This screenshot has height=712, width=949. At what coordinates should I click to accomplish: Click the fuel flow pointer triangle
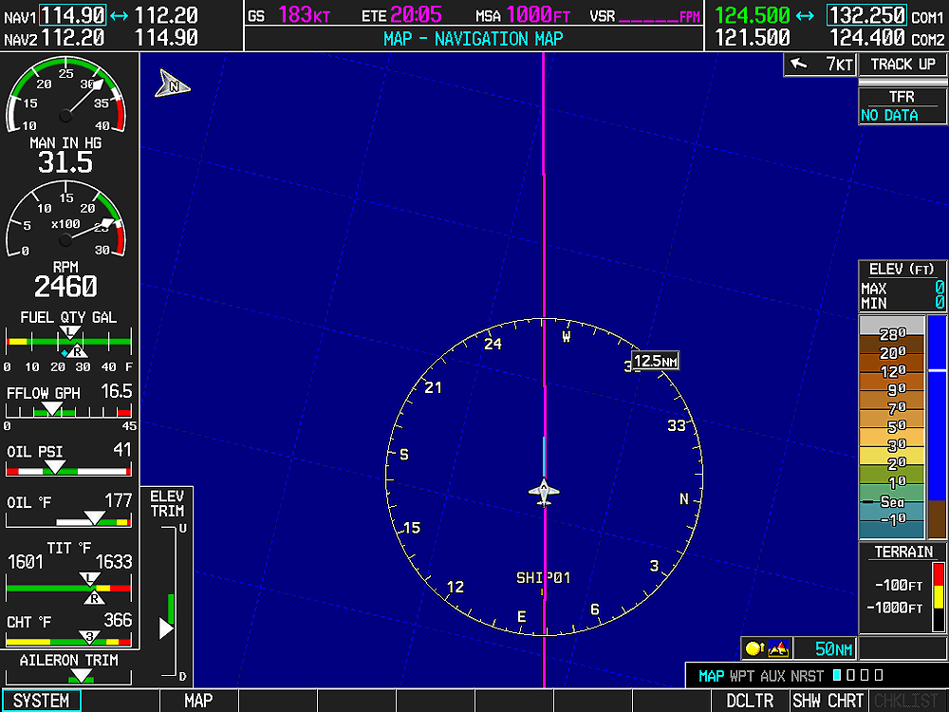point(51,409)
